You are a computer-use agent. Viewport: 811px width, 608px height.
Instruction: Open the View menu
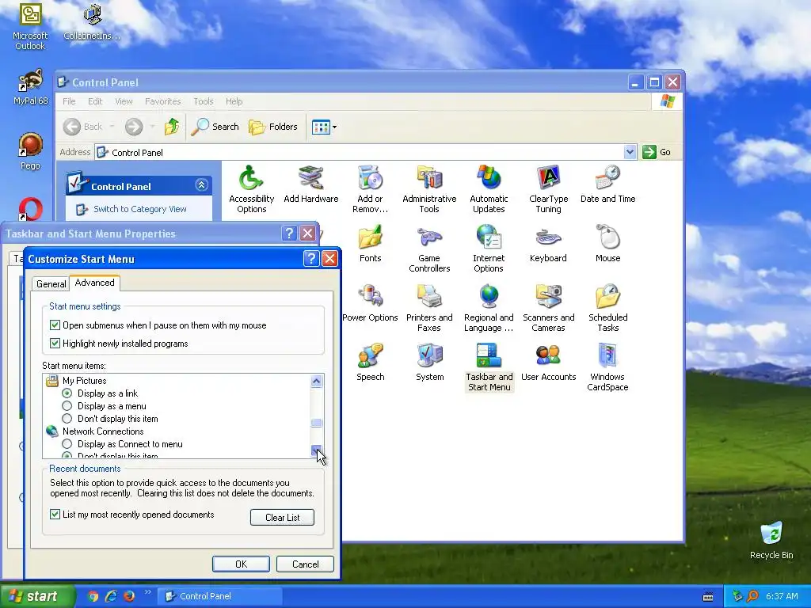click(x=124, y=101)
